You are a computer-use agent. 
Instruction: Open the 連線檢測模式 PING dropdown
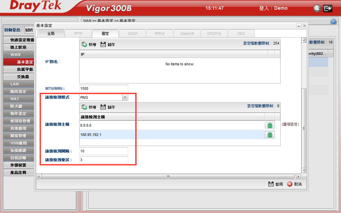tap(125, 97)
